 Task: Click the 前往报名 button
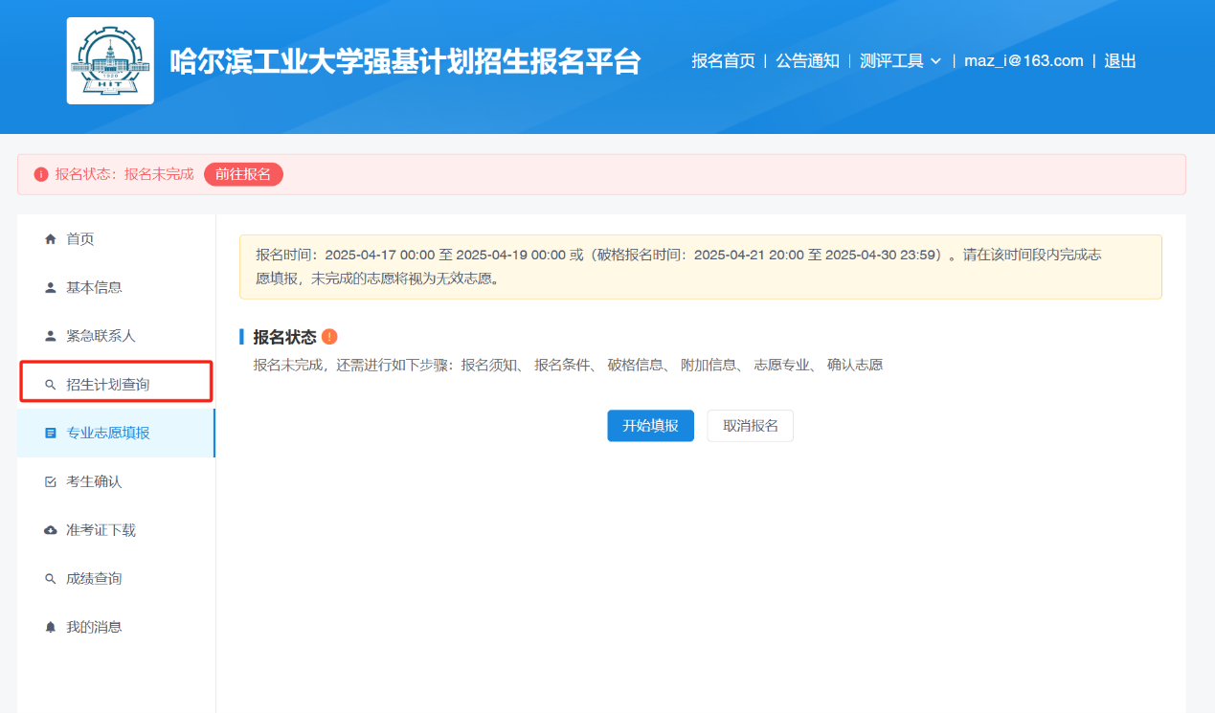pyautogui.click(x=243, y=174)
